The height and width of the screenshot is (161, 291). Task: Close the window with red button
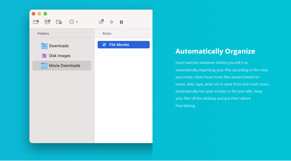click(33, 14)
